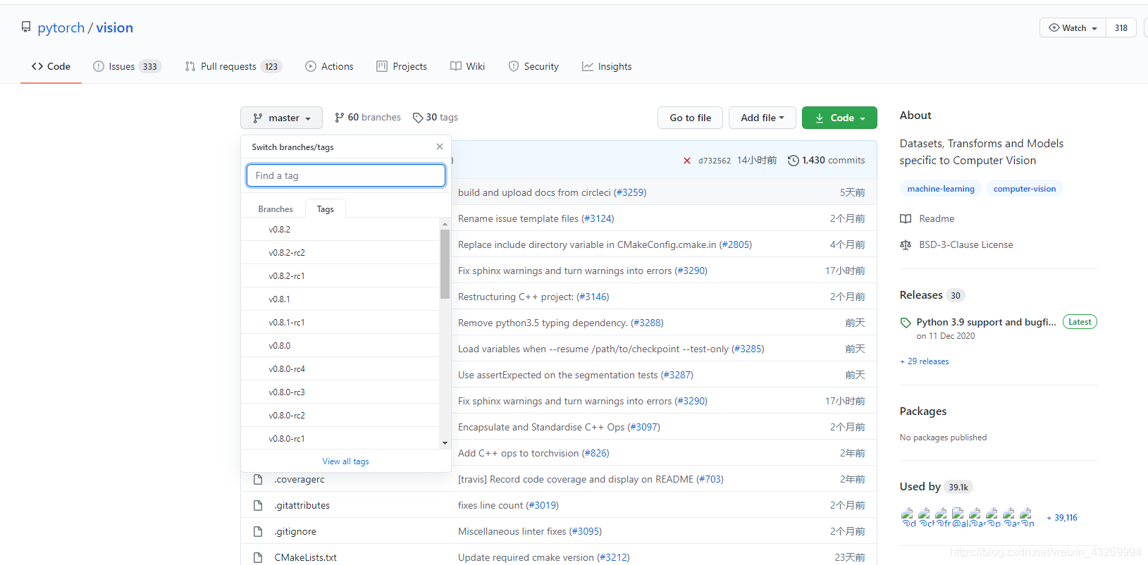Select the Tags tab in popup
Screen dimensions: 1148x565
(x=325, y=209)
